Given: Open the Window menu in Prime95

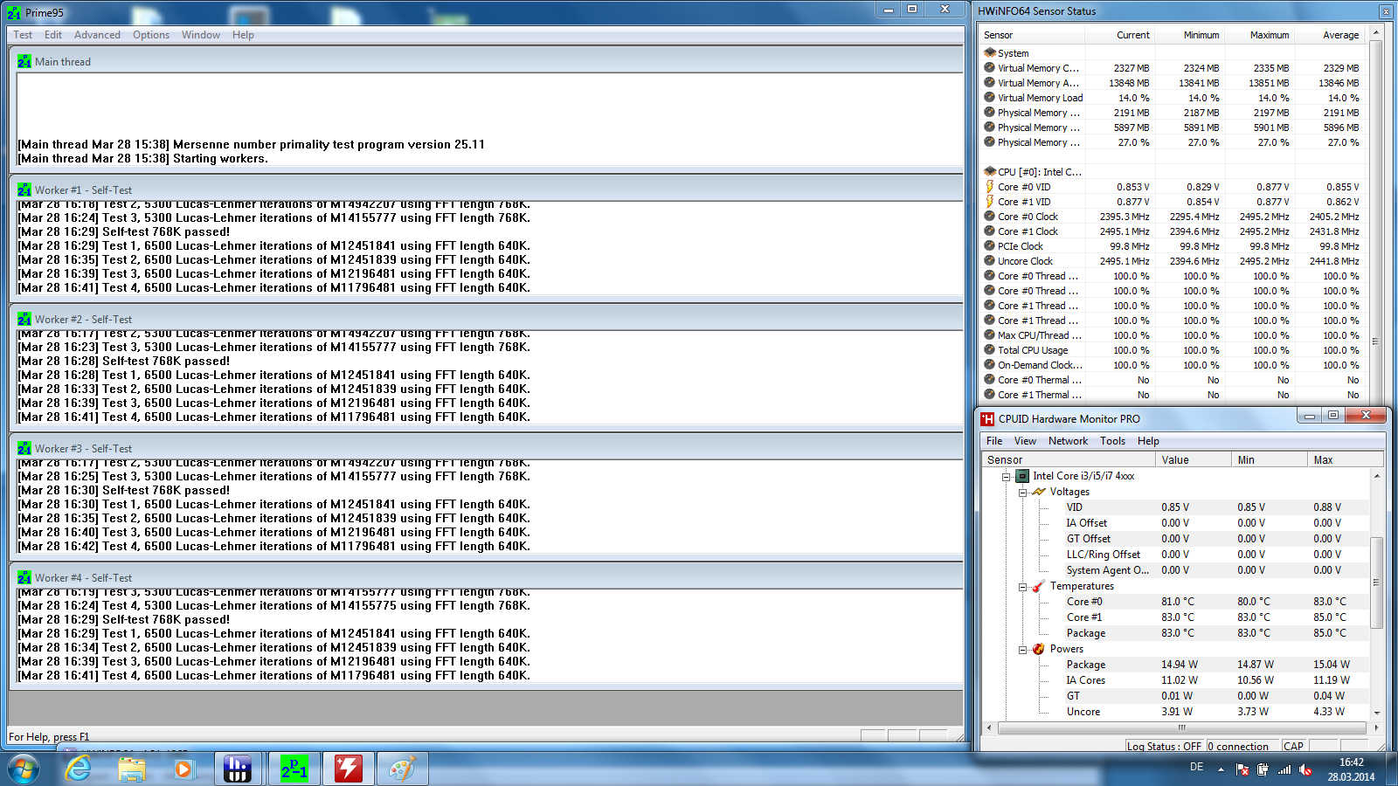Looking at the screenshot, I should click(201, 35).
